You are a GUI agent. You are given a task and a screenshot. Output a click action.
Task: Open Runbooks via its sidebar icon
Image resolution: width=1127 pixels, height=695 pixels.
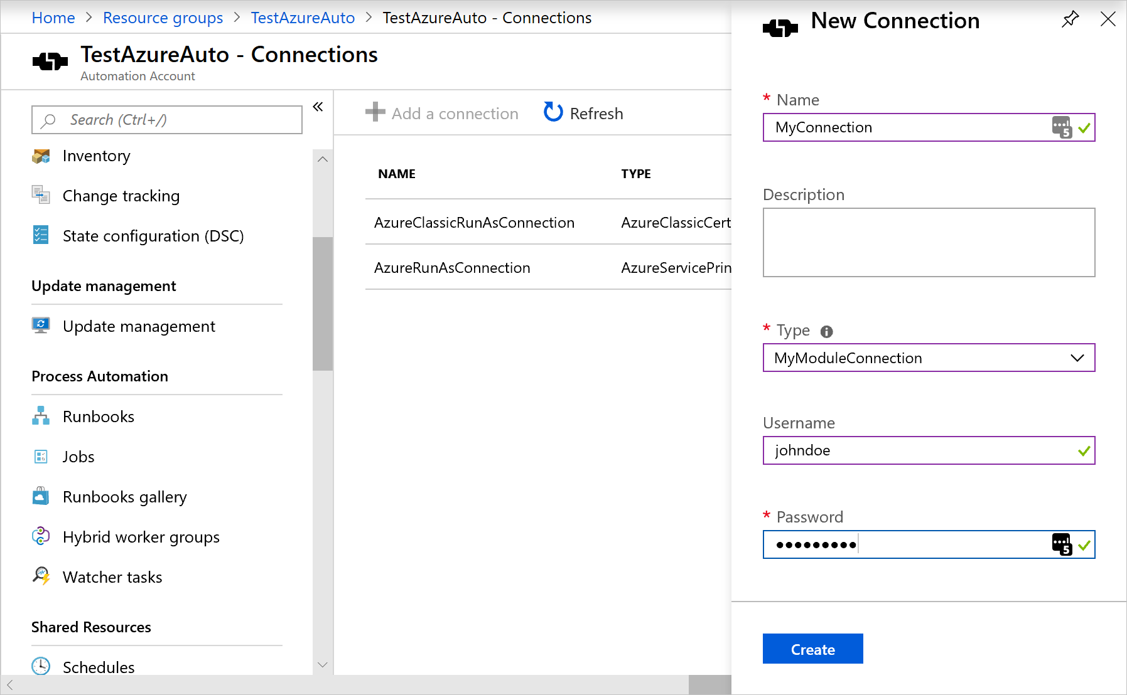(x=41, y=416)
